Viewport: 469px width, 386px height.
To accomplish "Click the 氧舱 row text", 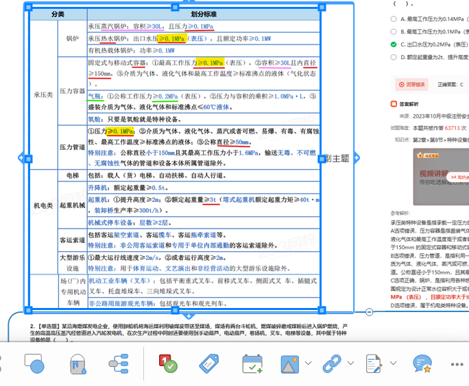I will [134, 119].
